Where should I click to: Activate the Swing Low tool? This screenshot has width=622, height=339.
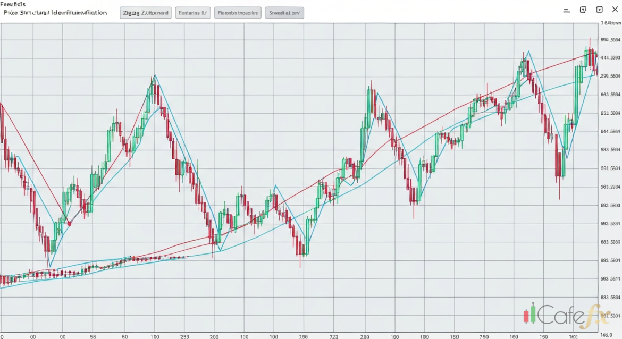pos(284,13)
